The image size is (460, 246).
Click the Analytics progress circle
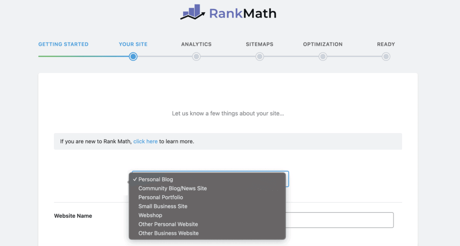coord(196,56)
